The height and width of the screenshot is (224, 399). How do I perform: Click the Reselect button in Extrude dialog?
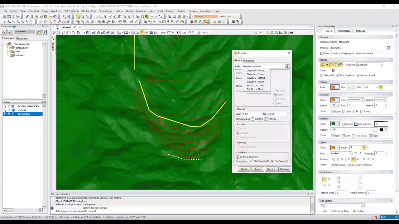tap(285, 169)
